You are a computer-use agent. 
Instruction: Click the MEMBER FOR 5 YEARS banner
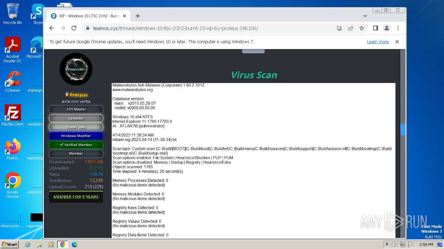tap(76, 197)
